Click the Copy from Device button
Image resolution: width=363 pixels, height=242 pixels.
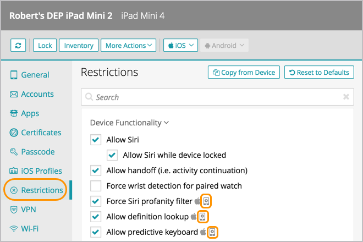(x=244, y=72)
